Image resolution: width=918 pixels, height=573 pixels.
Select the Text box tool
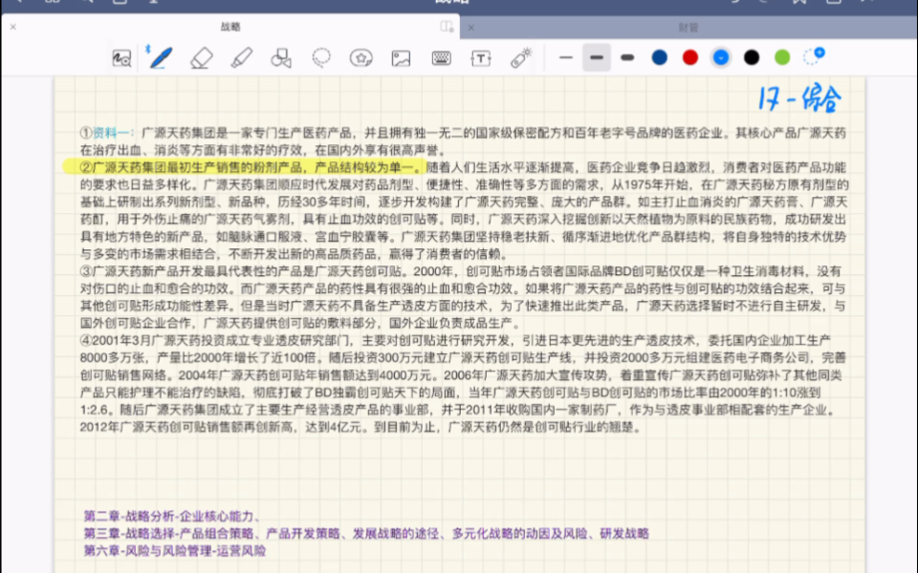479,58
